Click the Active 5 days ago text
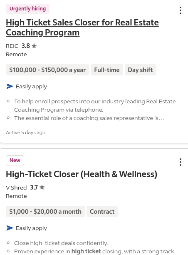 coord(26,132)
